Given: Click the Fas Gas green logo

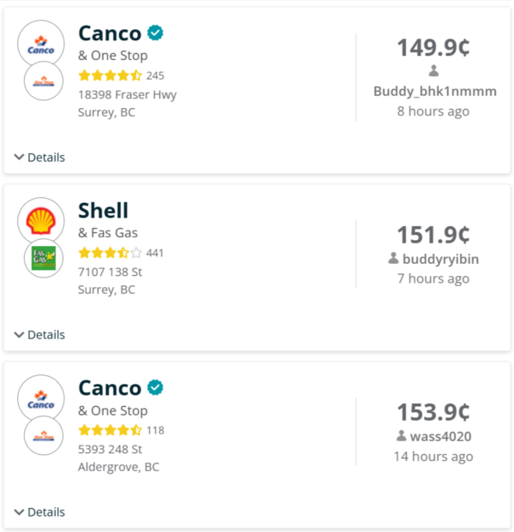Looking at the screenshot, I should pos(44,258).
